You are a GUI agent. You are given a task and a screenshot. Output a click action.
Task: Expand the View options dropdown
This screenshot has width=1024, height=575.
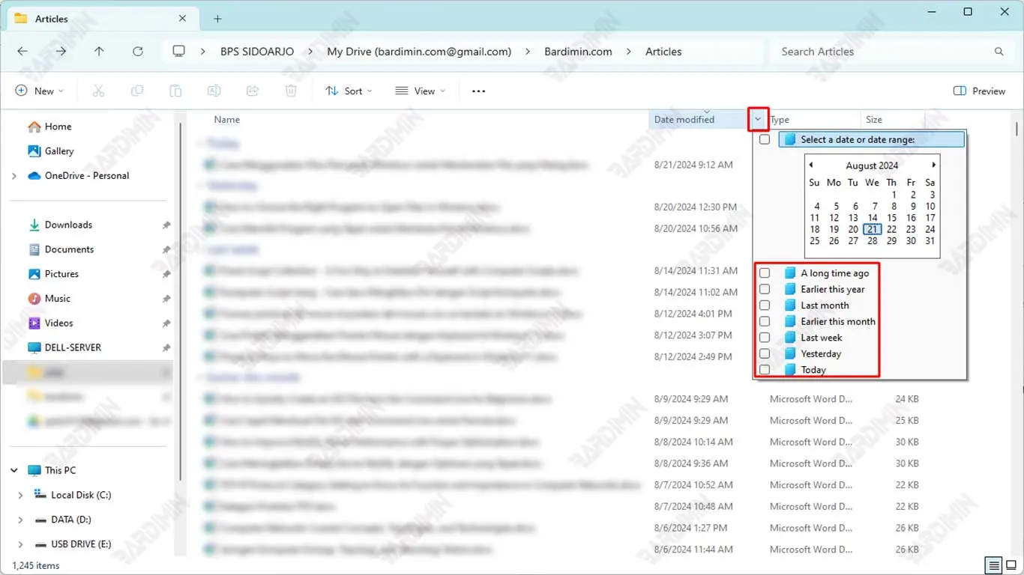pos(421,91)
